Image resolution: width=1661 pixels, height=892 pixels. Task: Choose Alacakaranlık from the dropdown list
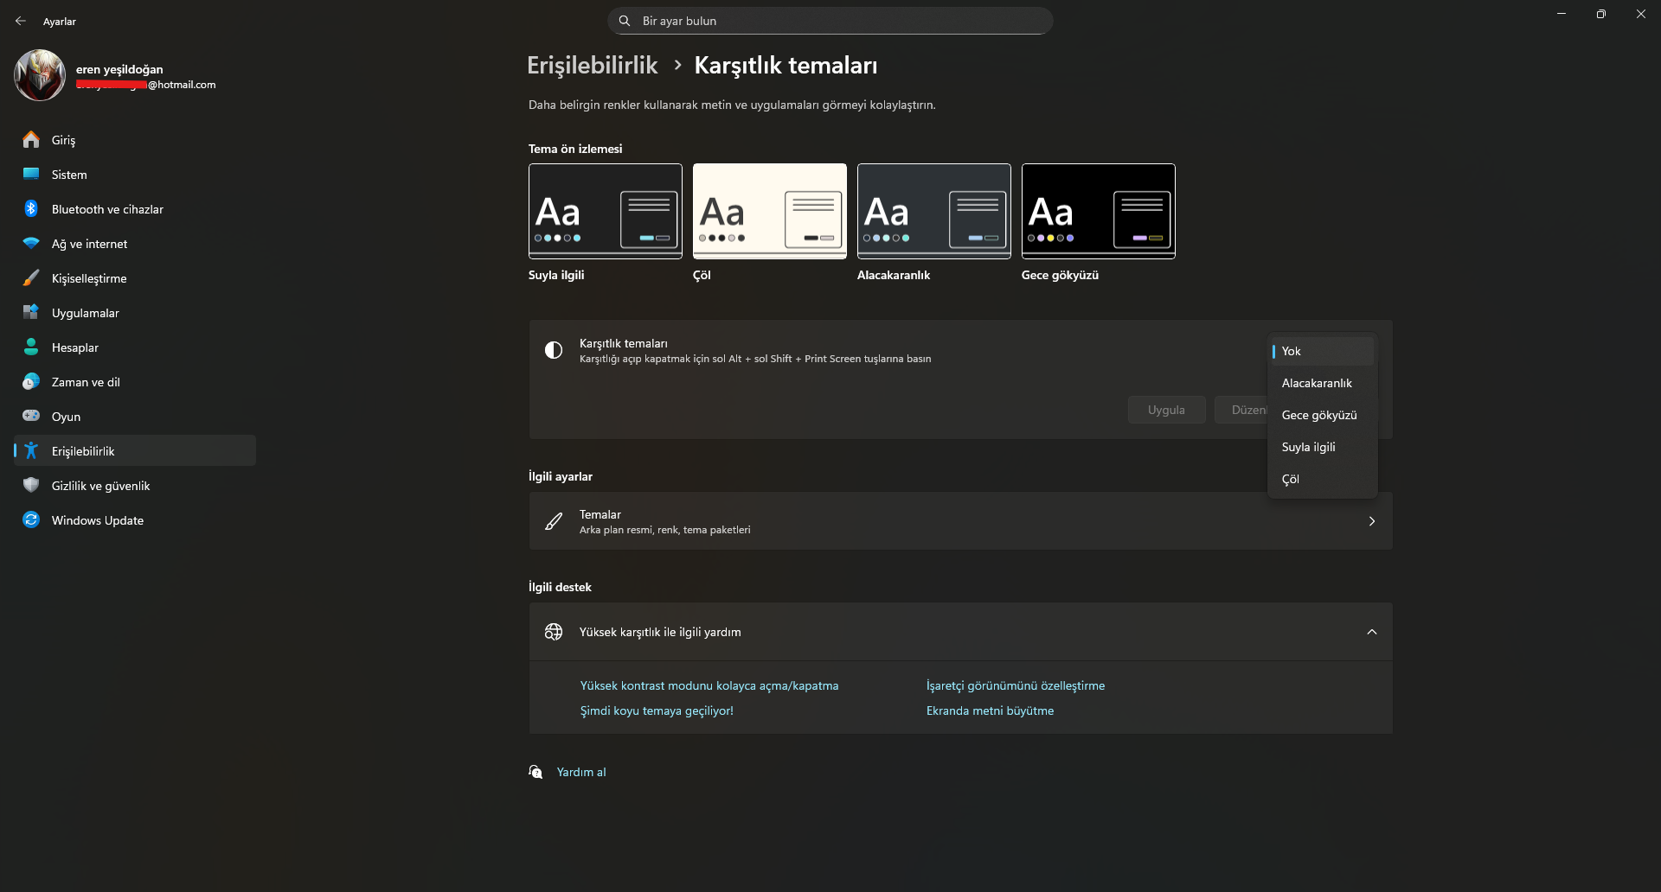[1323, 383]
